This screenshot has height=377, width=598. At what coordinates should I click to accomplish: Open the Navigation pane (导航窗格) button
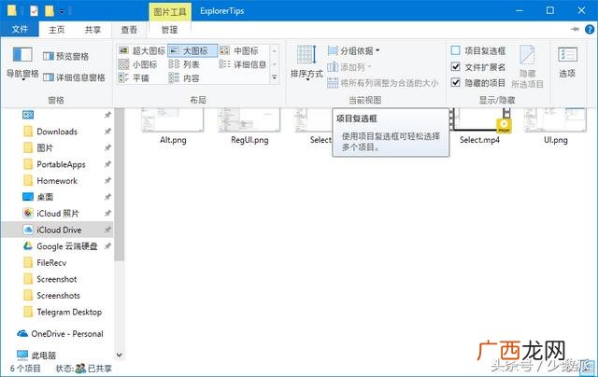(22, 63)
